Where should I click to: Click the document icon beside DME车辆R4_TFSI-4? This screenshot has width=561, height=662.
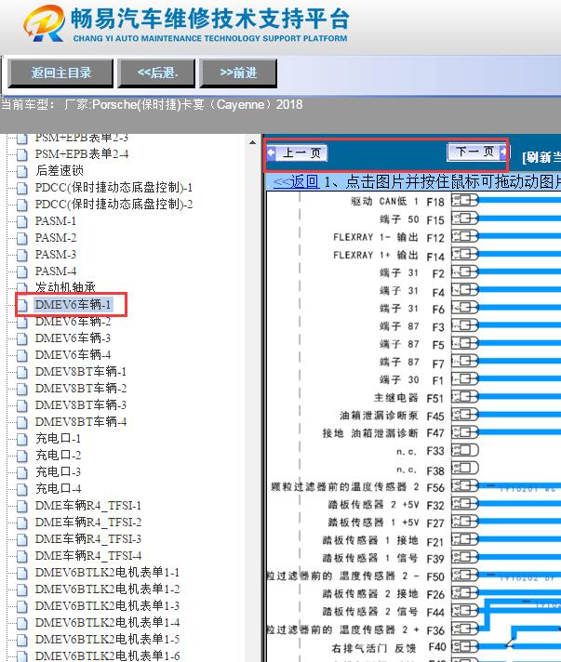[22, 556]
